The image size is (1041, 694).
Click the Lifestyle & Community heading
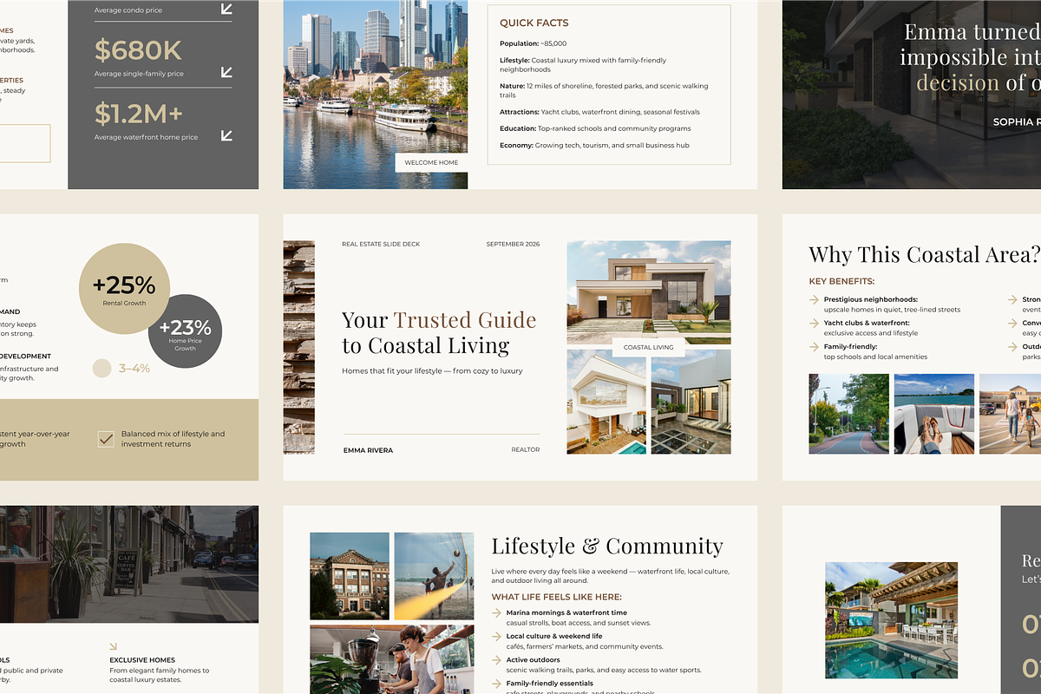(607, 546)
